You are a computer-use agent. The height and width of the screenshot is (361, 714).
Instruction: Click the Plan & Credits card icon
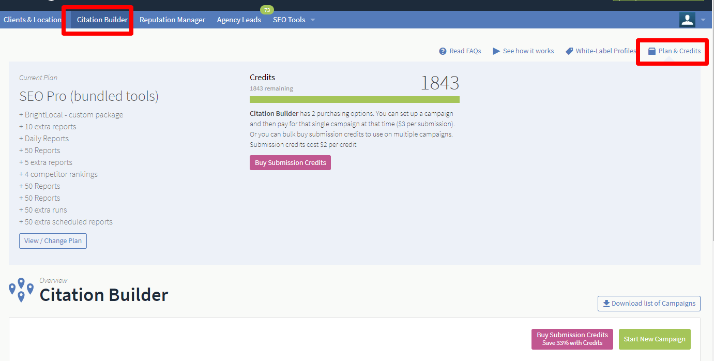(x=652, y=51)
